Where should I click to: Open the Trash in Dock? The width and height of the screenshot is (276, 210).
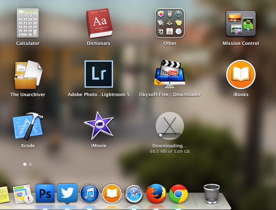[212, 194]
